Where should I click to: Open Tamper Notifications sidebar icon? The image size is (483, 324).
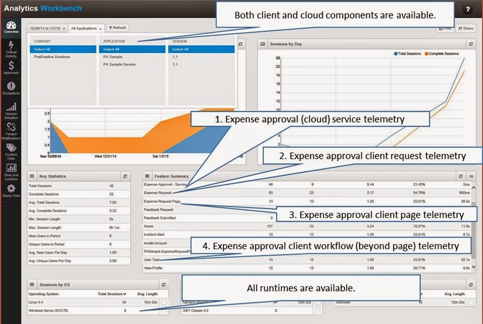(x=11, y=131)
